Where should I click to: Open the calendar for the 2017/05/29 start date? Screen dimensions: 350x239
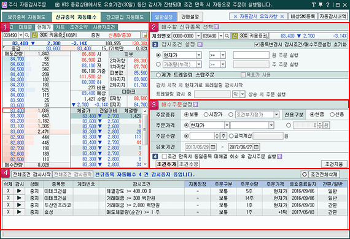(213, 147)
